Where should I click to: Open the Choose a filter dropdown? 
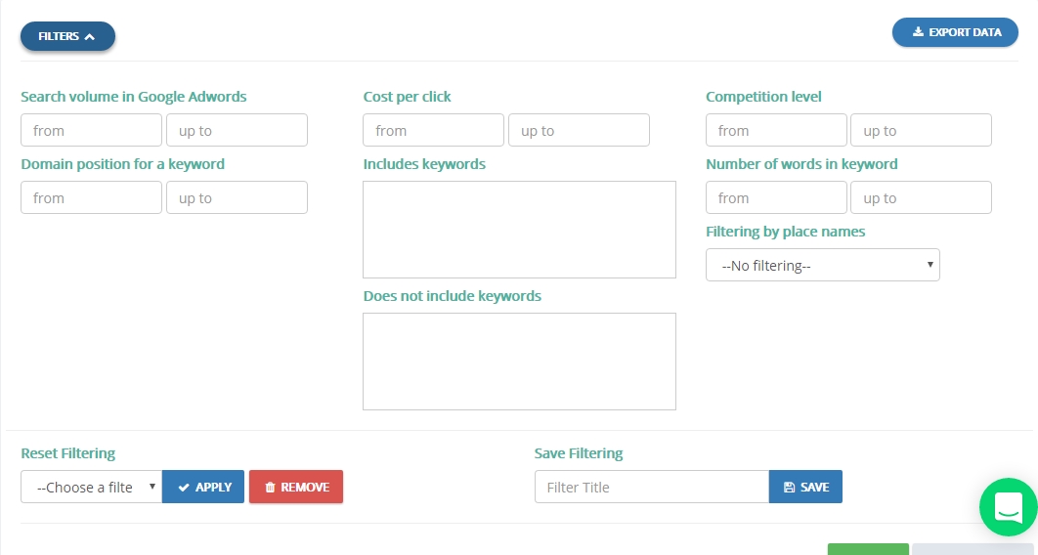point(91,487)
